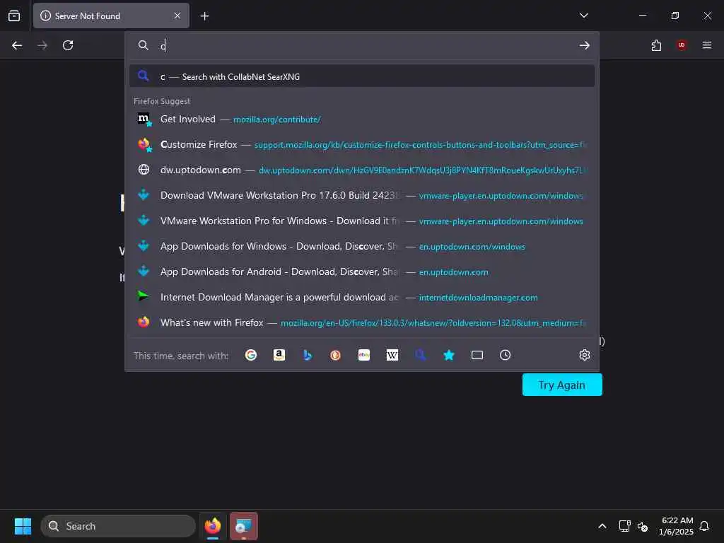The image size is (724, 543).
Task: Open Firefox from the taskbar
Action: coord(212,526)
